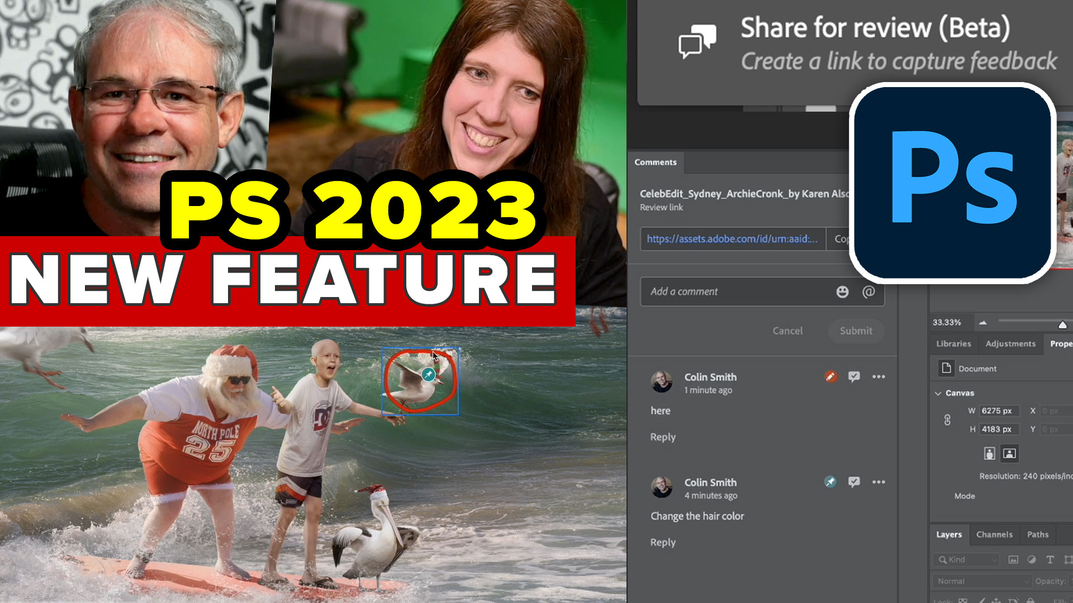Click Colin Smith's avatar on the hair color comment
This screenshot has width=1073, height=603.
click(x=662, y=487)
